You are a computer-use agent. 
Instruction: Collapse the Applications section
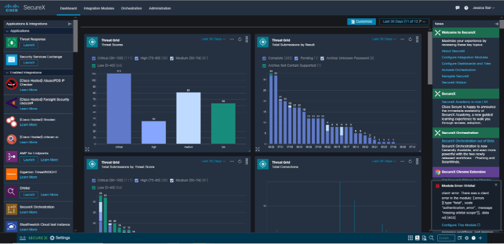[x=7, y=31]
